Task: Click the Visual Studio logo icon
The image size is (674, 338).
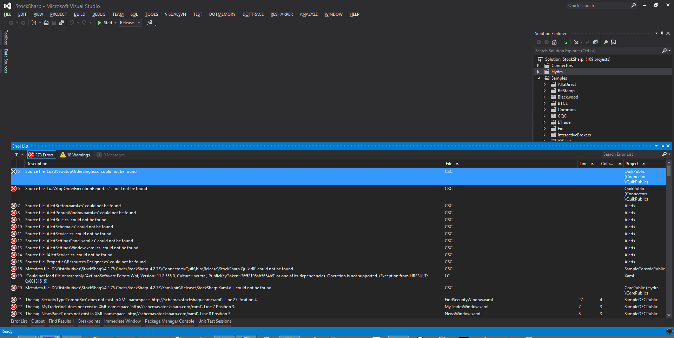Action: click(7, 6)
